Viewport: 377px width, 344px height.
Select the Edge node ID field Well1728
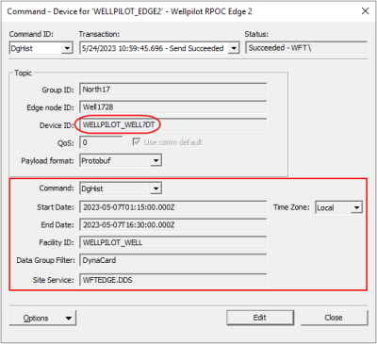point(172,107)
